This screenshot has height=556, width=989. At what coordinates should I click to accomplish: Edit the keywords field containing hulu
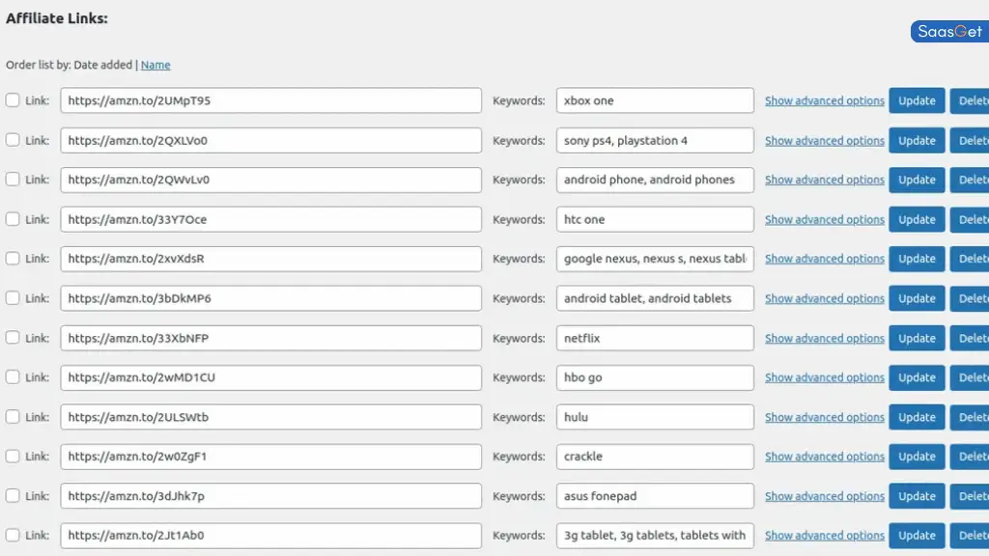pyautogui.click(x=655, y=417)
